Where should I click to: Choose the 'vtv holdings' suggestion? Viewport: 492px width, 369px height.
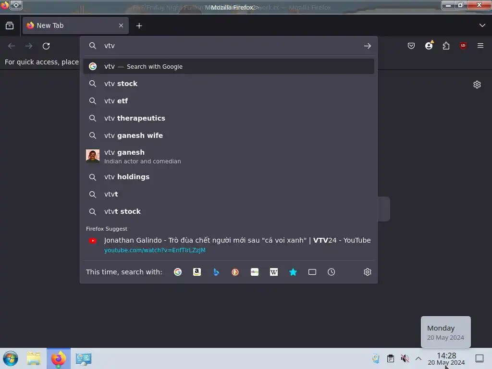click(228, 177)
